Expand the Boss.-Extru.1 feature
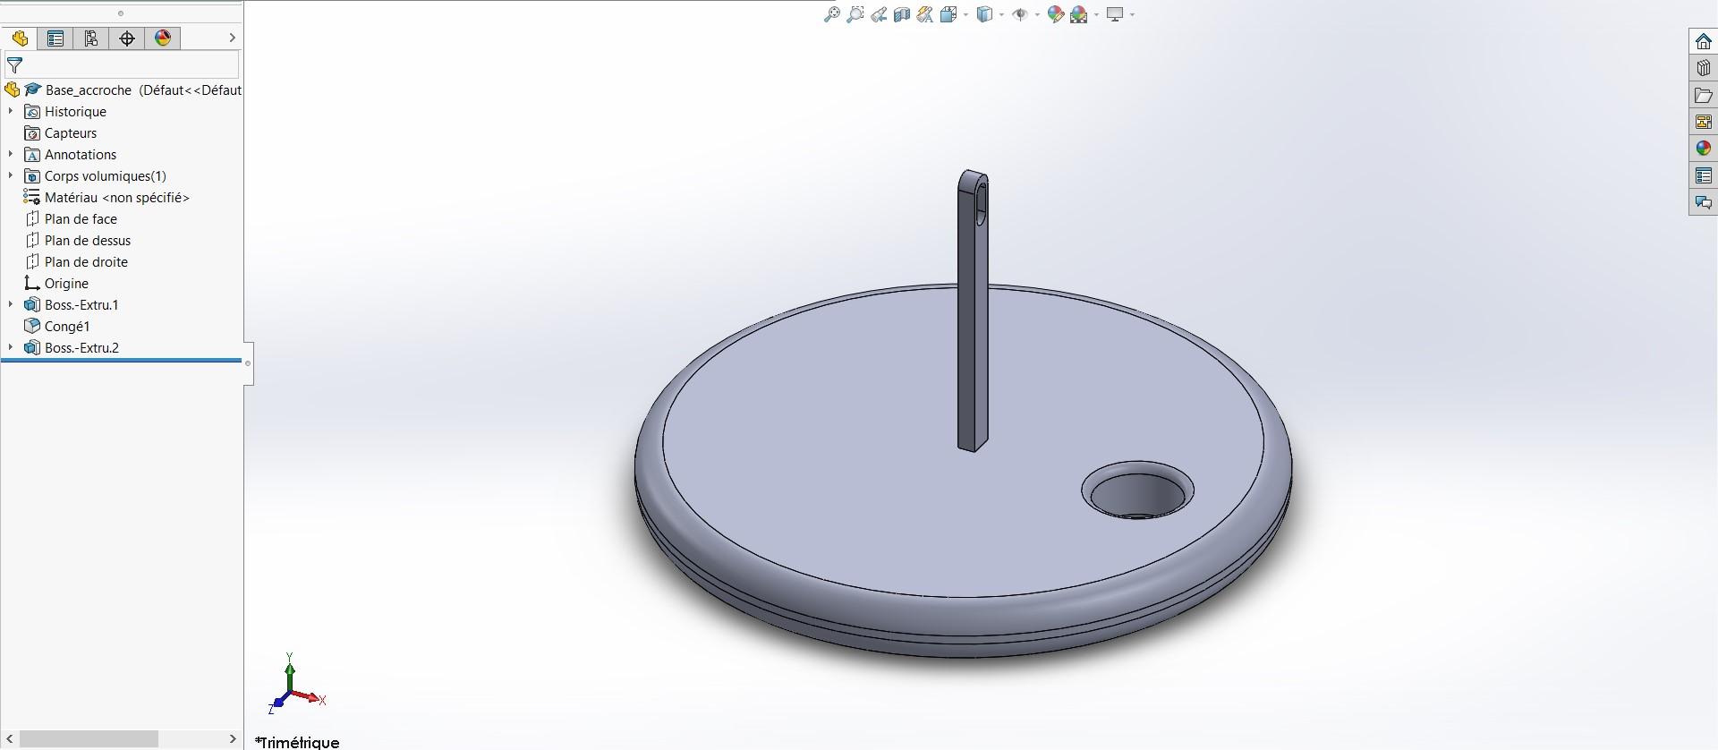1718x750 pixels. coord(11,304)
